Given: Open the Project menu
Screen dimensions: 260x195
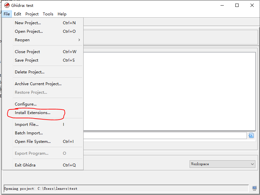Looking at the screenshot, I should 32,14.
